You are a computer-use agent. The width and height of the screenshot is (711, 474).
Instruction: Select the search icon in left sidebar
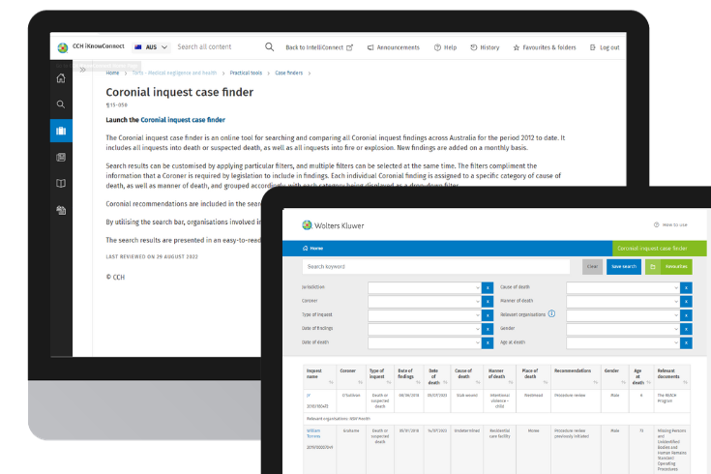[61, 104]
